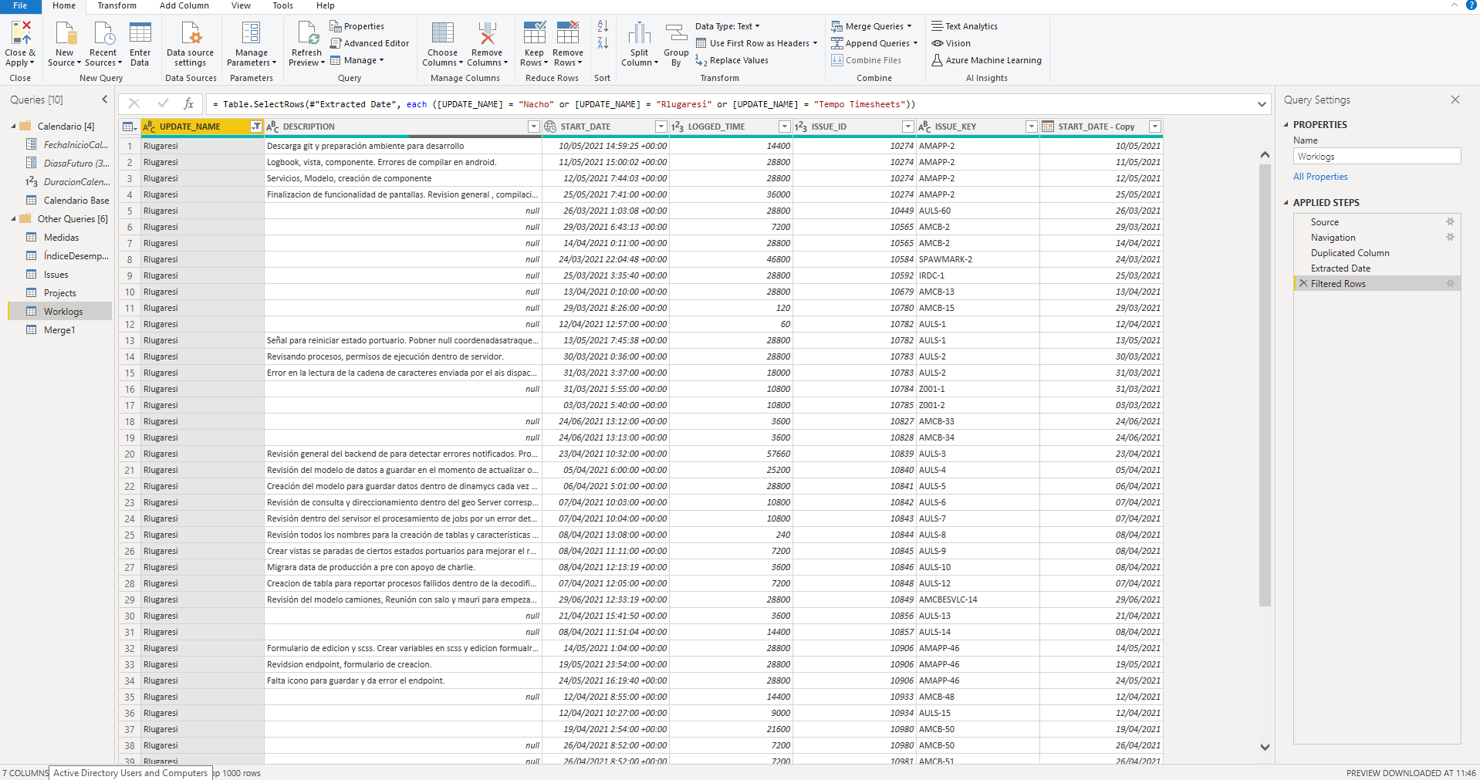Select the Issues query
Viewport: 1480px width, 780px height.
pos(56,274)
